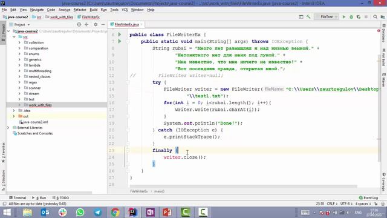Open the Structure tool window
This screenshot has width=387, height=218.
(3, 180)
